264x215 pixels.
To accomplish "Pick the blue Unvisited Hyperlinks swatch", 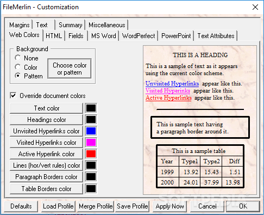I will tap(91, 131).
